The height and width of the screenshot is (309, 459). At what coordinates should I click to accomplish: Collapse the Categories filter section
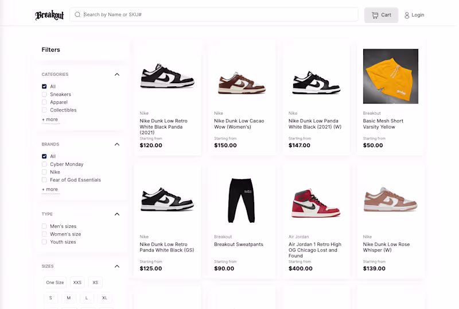pyautogui.click(x=117, y=74)
